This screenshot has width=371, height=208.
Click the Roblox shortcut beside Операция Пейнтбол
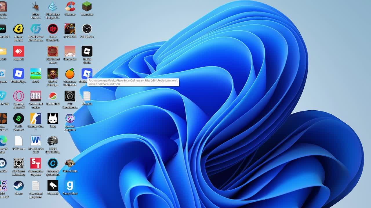(87, 75)
